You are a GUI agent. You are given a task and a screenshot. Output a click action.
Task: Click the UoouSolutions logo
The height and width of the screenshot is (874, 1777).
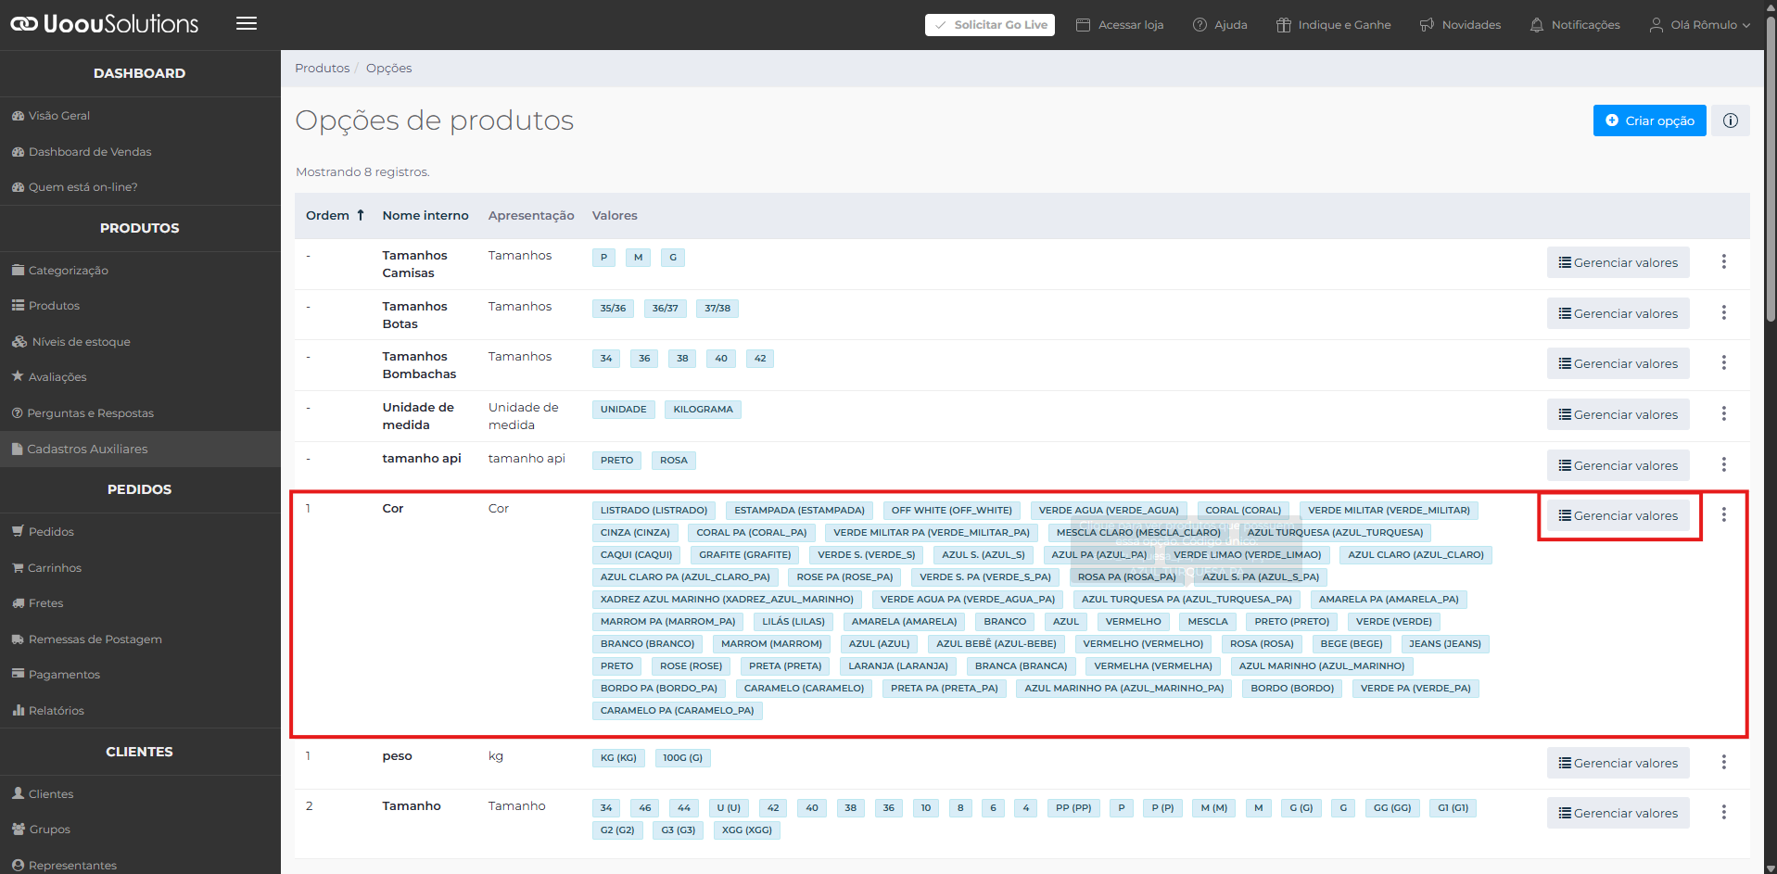[105, 24]
